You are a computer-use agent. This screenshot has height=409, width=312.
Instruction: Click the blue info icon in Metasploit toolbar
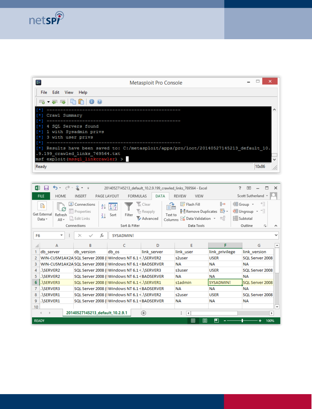click(92, 102)
